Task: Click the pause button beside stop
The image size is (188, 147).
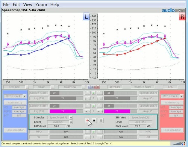Action: coord(101,120)
